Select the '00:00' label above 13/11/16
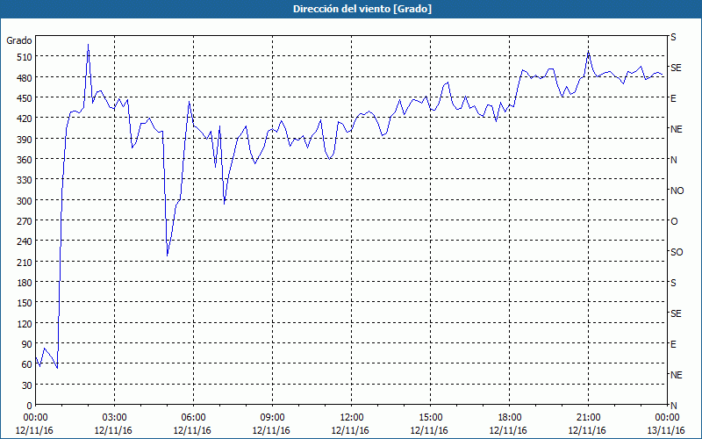The width and height of the screenshot is (702, 439). (667, 418)
